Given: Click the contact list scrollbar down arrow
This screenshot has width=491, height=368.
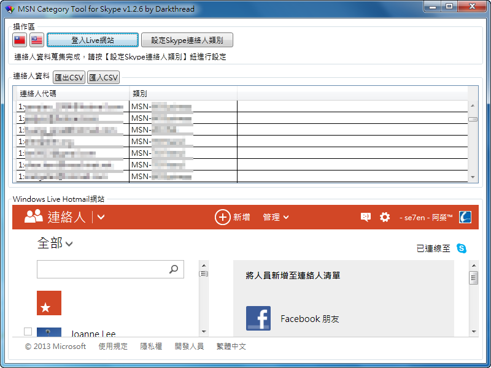Looking at the screenshot, I should pos(473,177).
